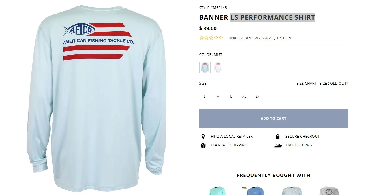The width and height of the screenshot is (377, 195).
Task: Add the shirt to cart
Action: coord(274,119)
